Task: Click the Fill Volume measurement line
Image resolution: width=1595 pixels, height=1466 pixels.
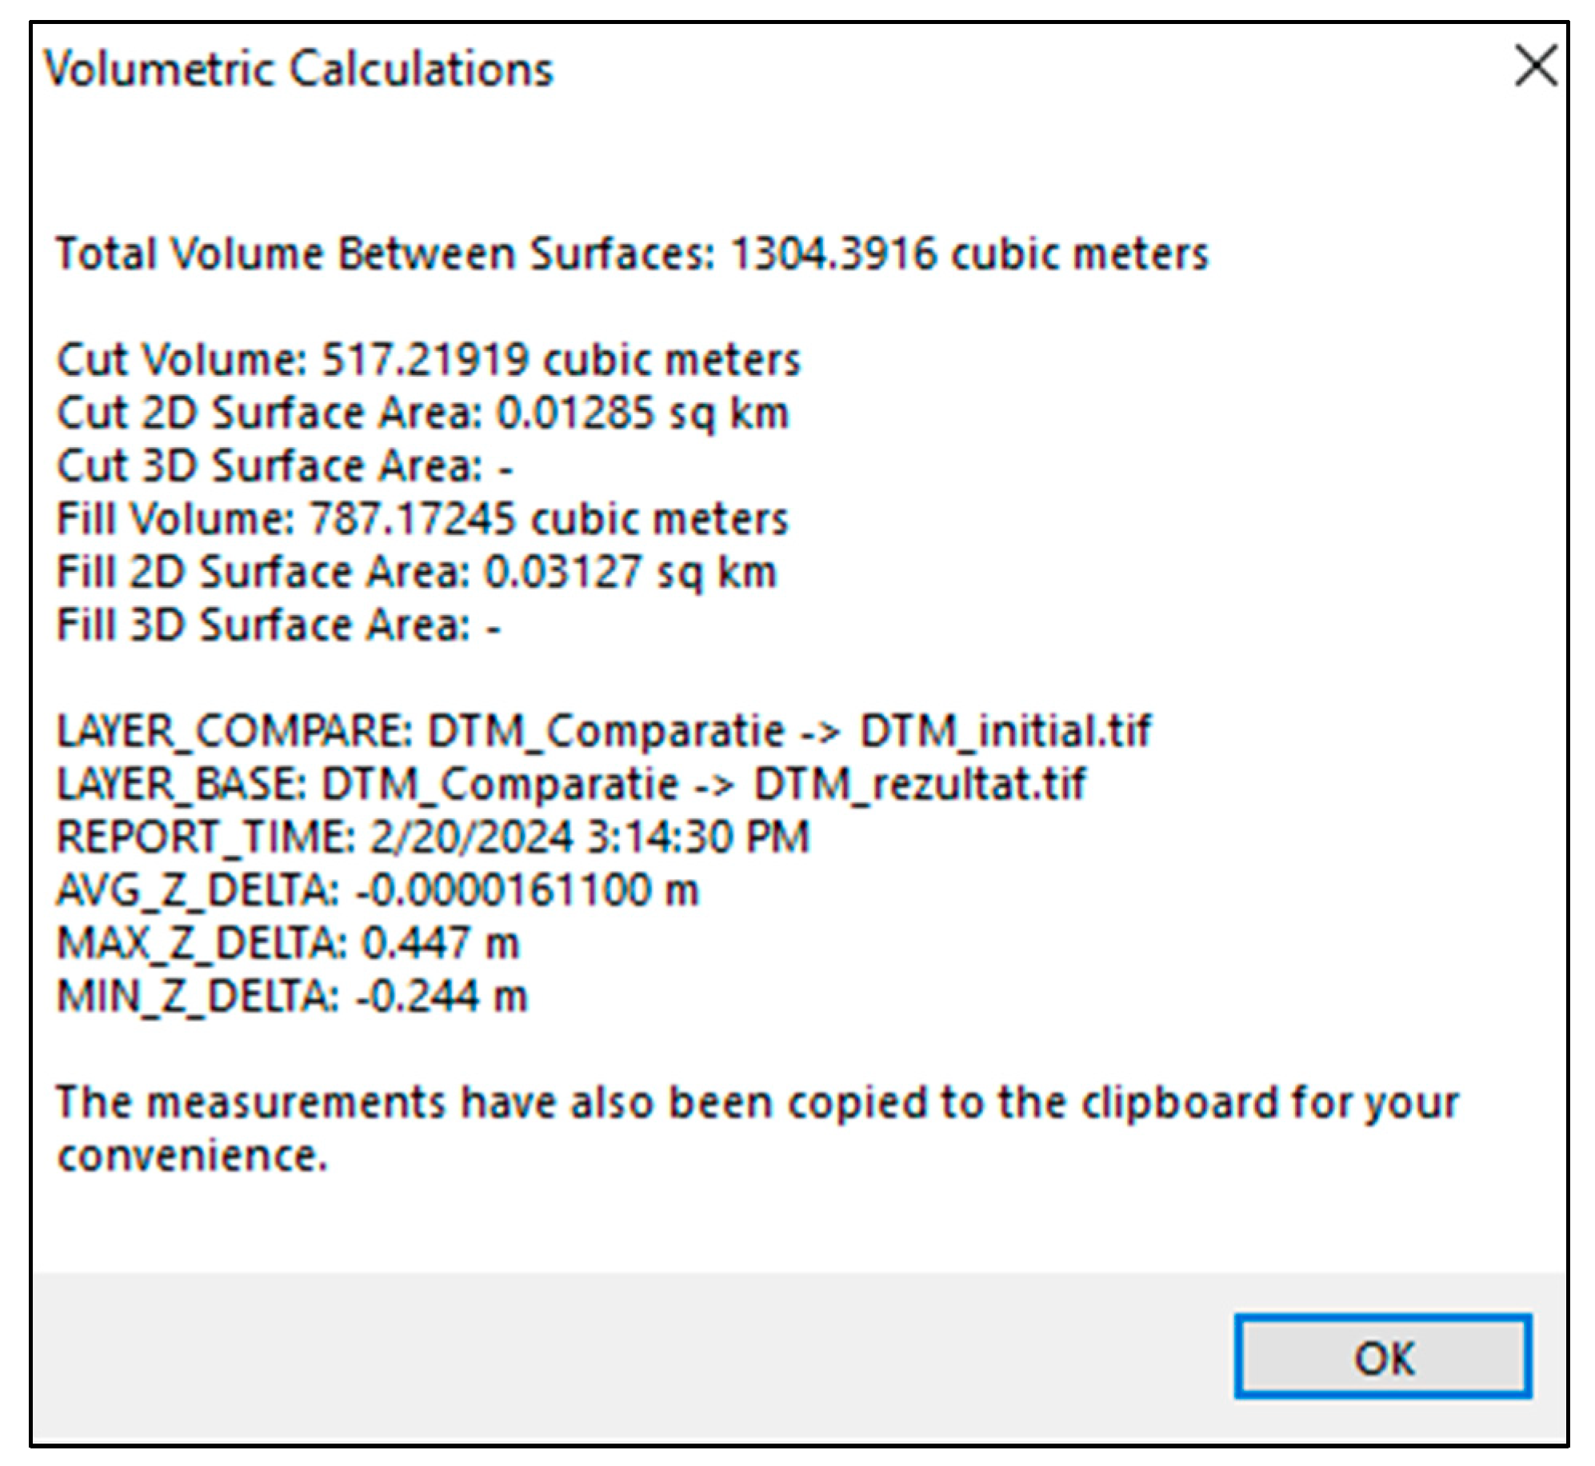Action: click(422, 519)
